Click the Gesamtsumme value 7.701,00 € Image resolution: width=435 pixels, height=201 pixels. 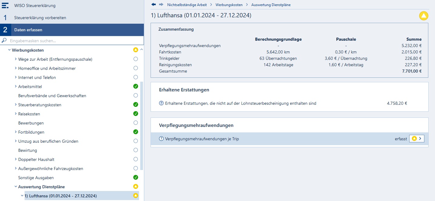[412, 71]
